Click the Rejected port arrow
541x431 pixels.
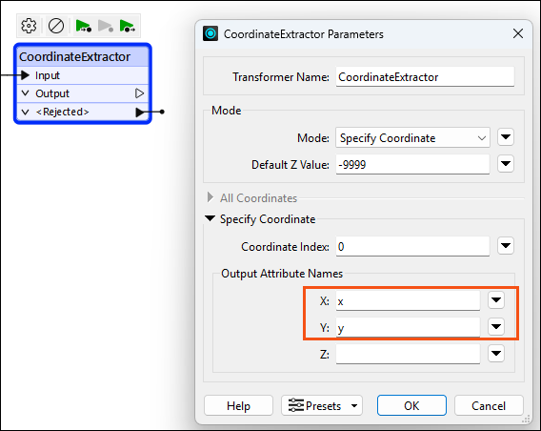coord(140,112)
